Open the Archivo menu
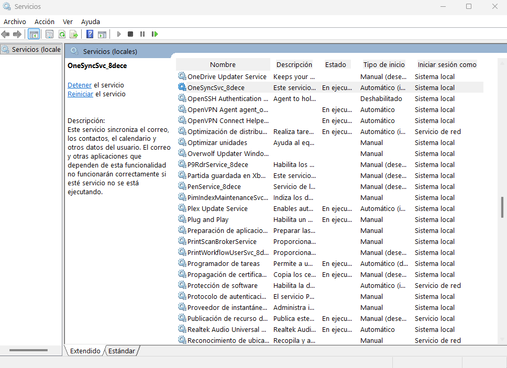 click(x=15, y=21)
